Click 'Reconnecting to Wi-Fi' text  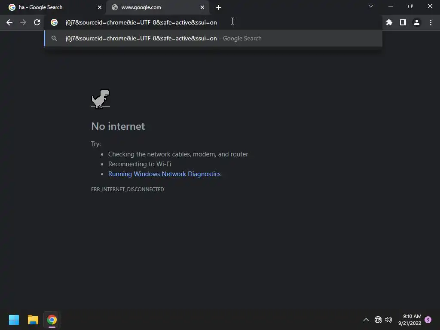pos(140,164)
